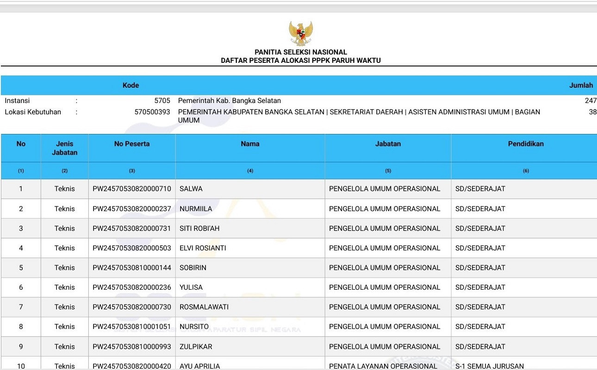Select row number 7 cell
This screenshot has height=370, width=597.
pyautogui.click(x=21, y=307)
